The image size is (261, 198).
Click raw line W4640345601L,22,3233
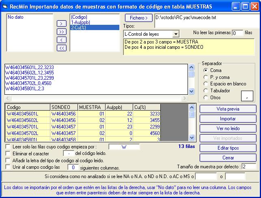[30, 67]
